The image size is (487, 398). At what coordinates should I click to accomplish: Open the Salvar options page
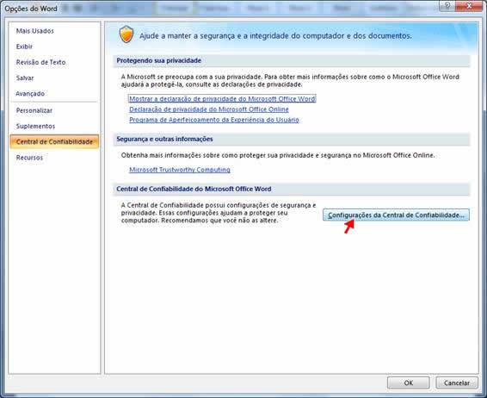point(25,78)
